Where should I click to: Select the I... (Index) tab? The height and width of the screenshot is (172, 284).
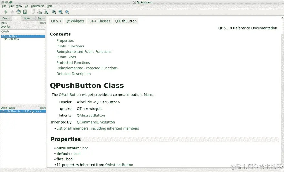[16, 18]
